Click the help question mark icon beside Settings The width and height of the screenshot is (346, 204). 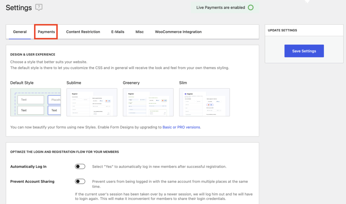point(39,7)
